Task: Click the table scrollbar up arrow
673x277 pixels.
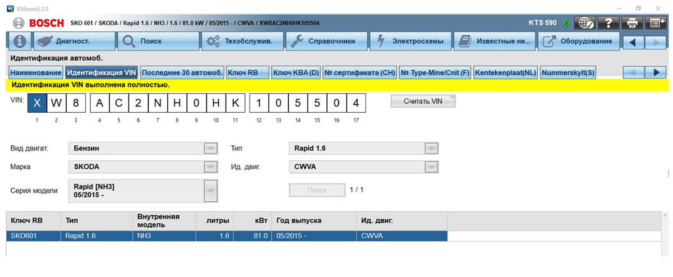Action: (666, 216)
